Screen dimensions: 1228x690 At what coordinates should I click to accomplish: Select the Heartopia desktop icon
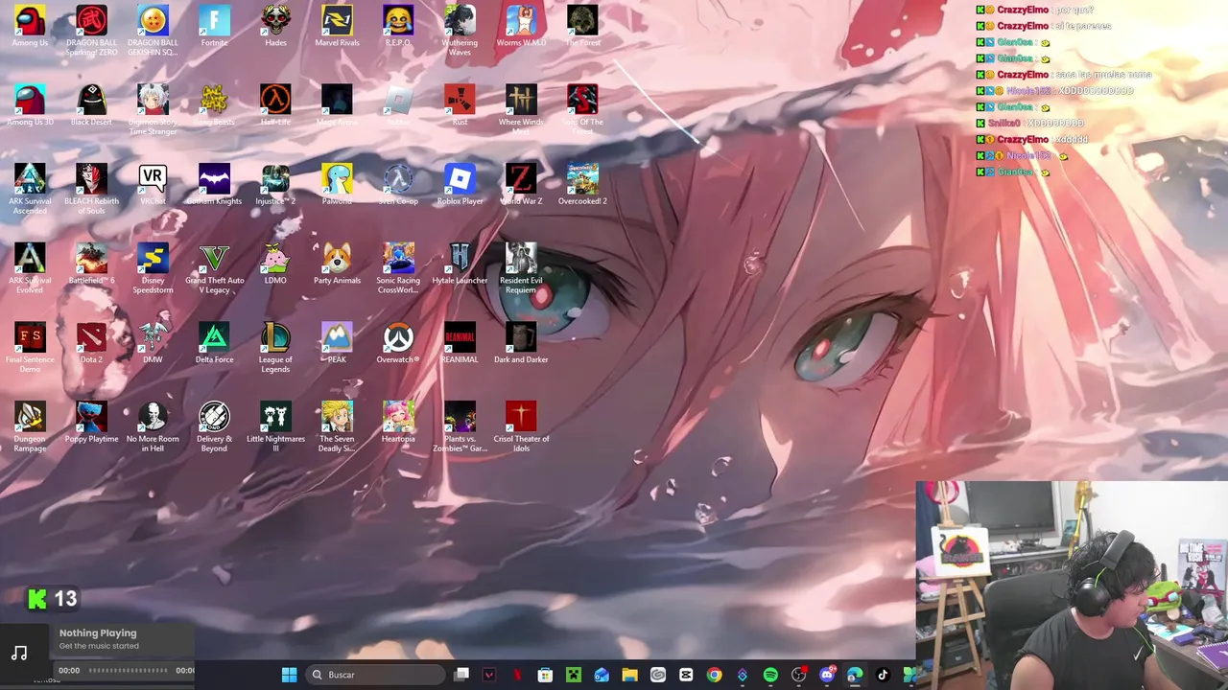pos(398,425)
